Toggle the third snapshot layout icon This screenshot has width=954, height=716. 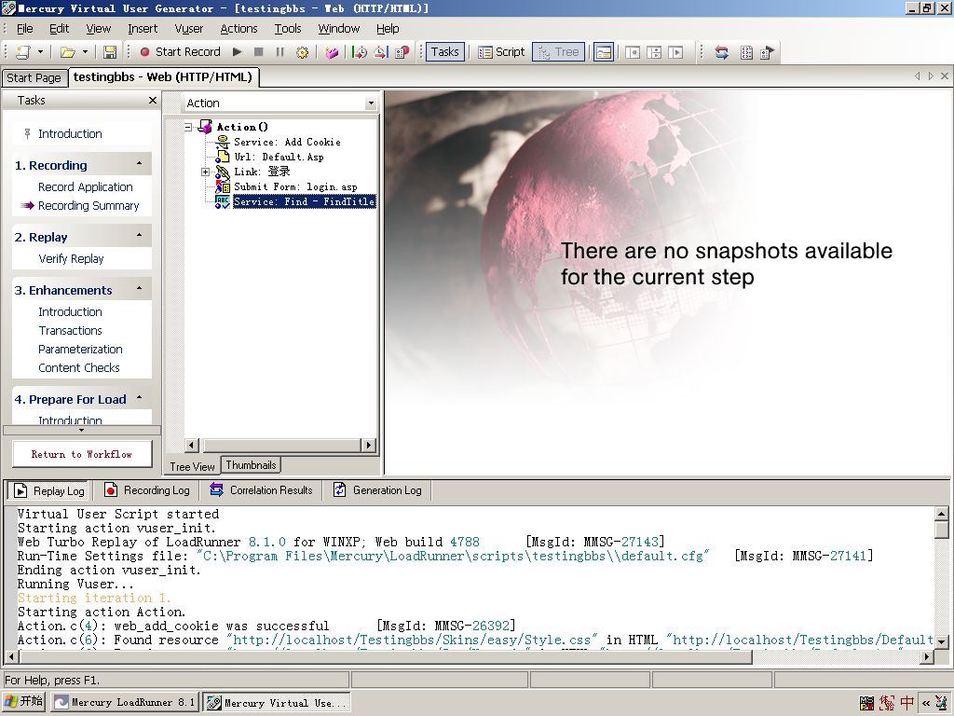(675, 52)
